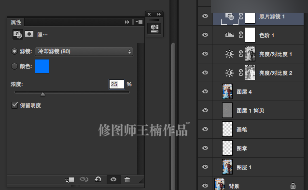Hide the 亮度/对比度 1 layer
308x190 pixels.
(x=205, y=54)
